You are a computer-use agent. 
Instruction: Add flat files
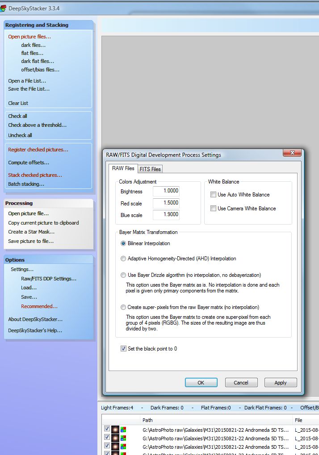pos(32,53)
